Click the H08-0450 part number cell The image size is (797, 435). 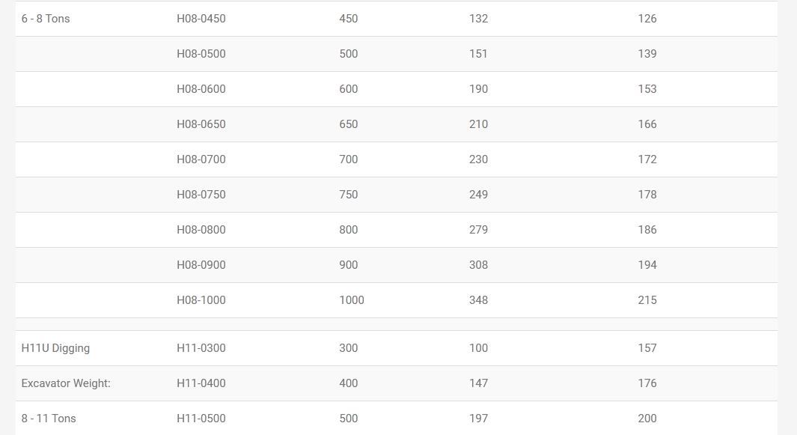tap(201, 19)
